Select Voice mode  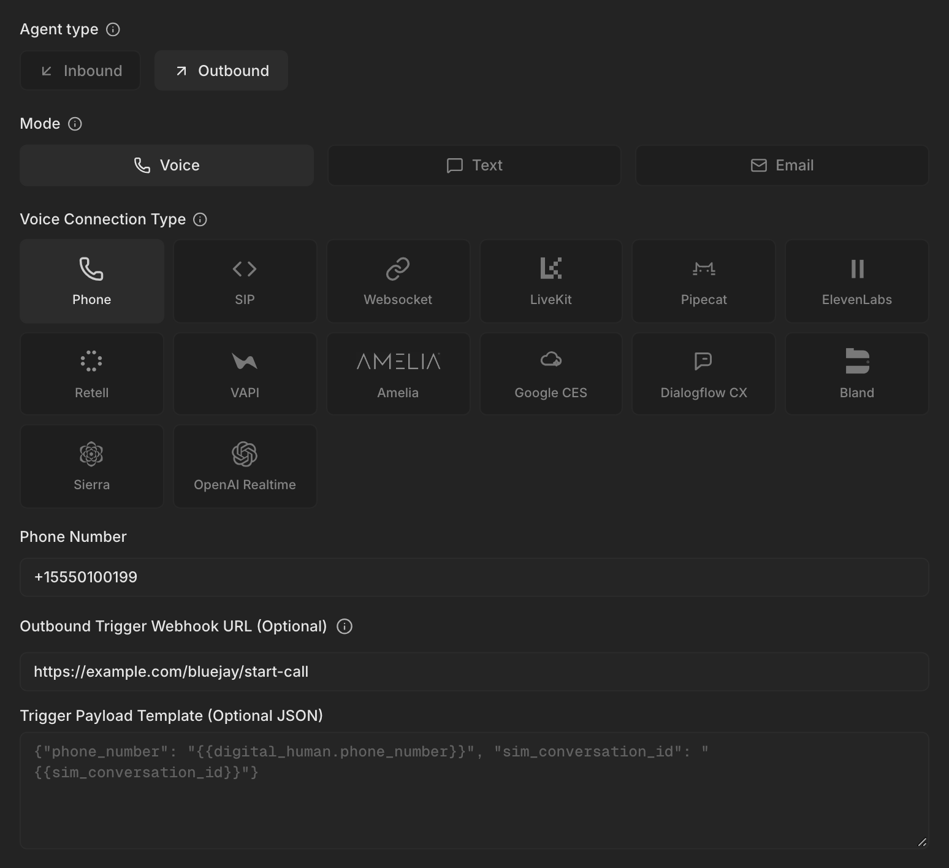pyautogui.click(x=167, y=166)
